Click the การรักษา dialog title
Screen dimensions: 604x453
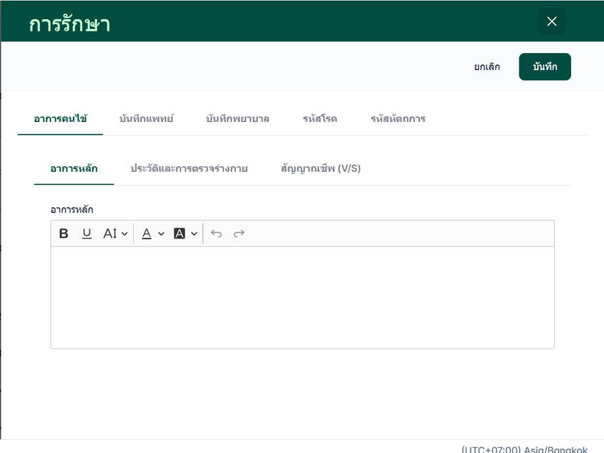(70, 24)
